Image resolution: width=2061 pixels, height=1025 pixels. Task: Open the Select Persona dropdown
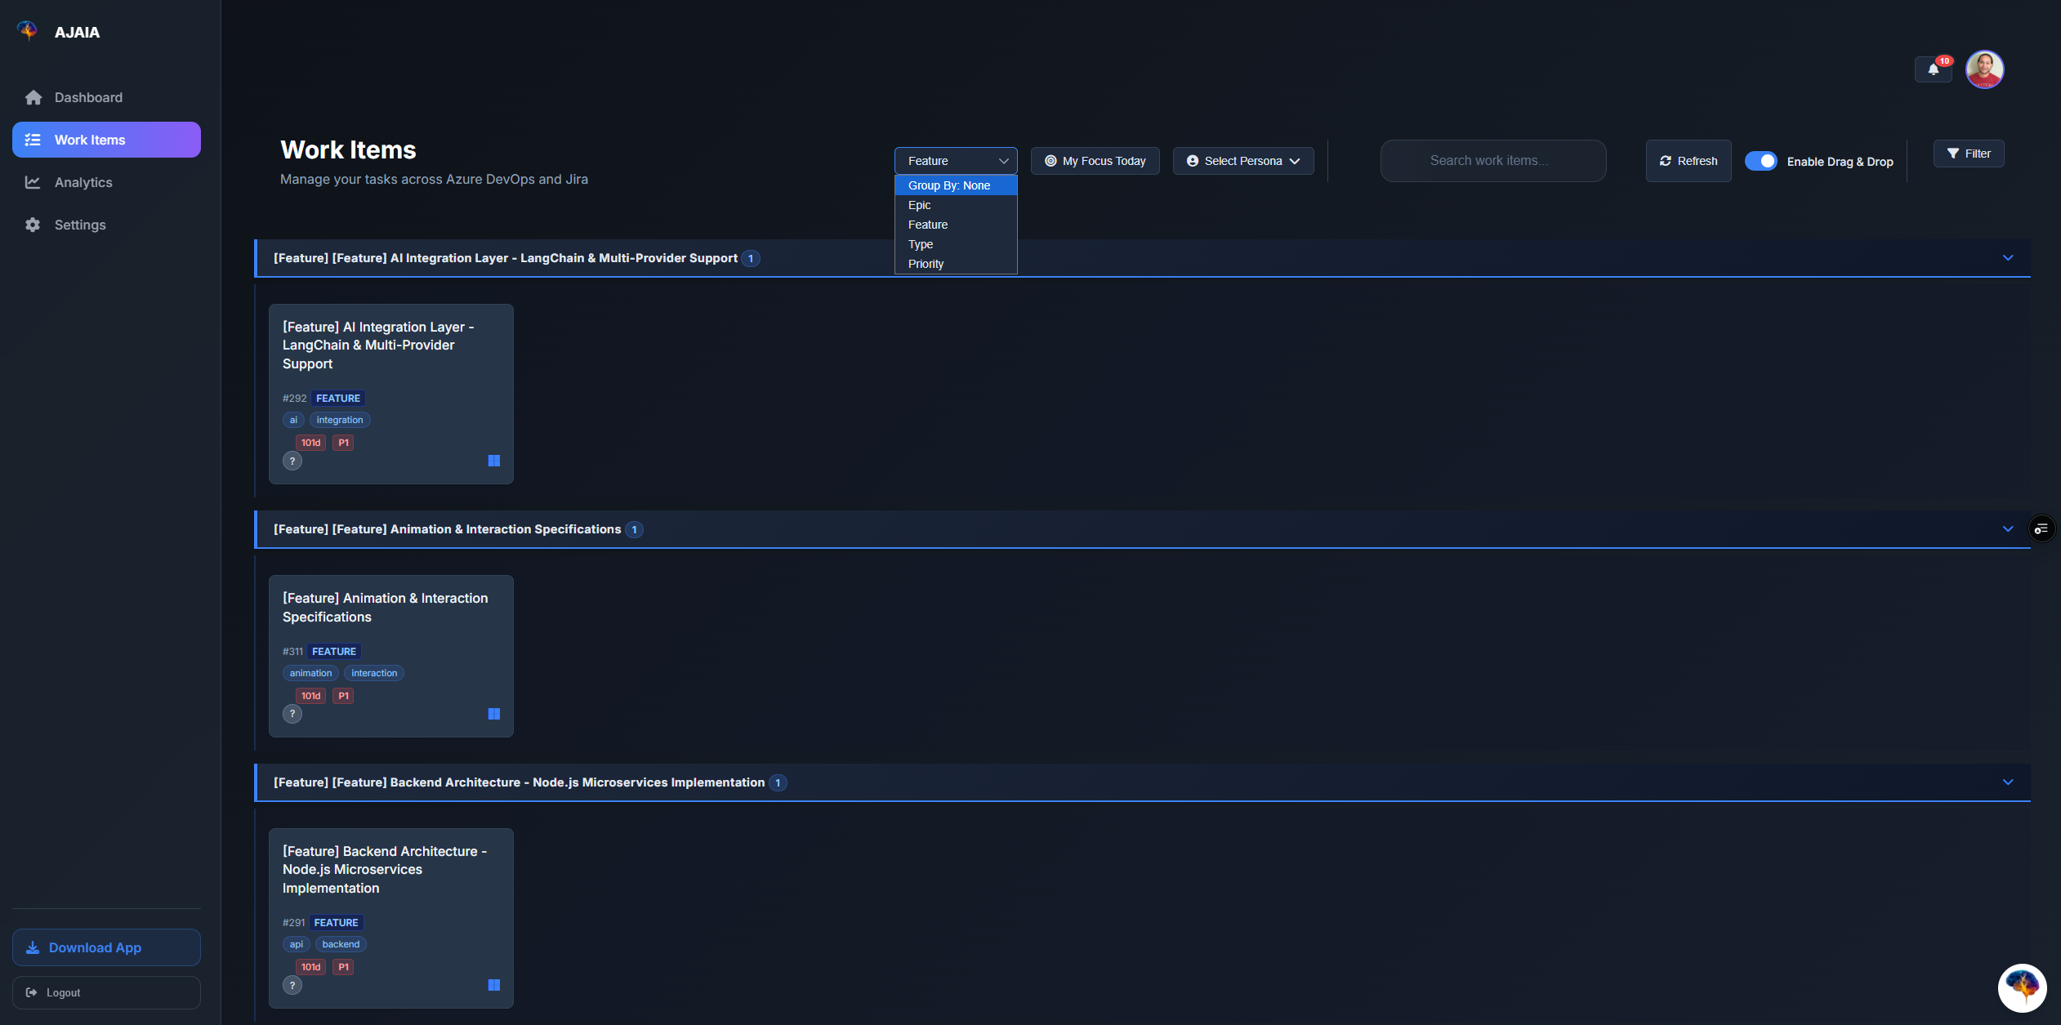pos(1242,161)
